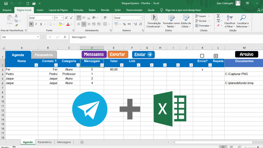Open the Fill down tool
The width and height of the screenshot is (263, 148).
click(218, 21)
